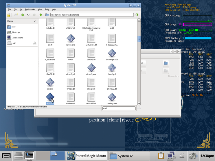The height and width of the screenshot is (161, 215).
Task: Click the lock (root mode) toolbar icon
Action: point(9,15)
